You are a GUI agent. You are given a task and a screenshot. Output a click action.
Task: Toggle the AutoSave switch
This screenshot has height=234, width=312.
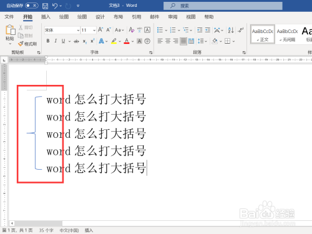[32, 6]
